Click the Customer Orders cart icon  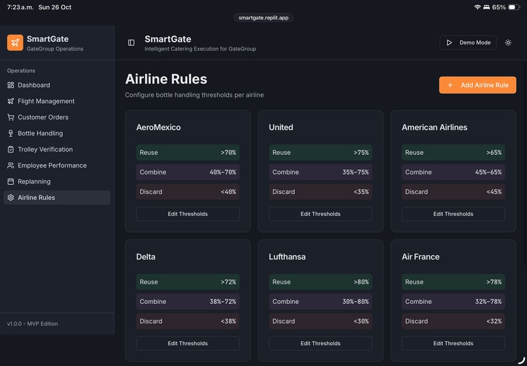pyautogui.click(x=10, y=117)
